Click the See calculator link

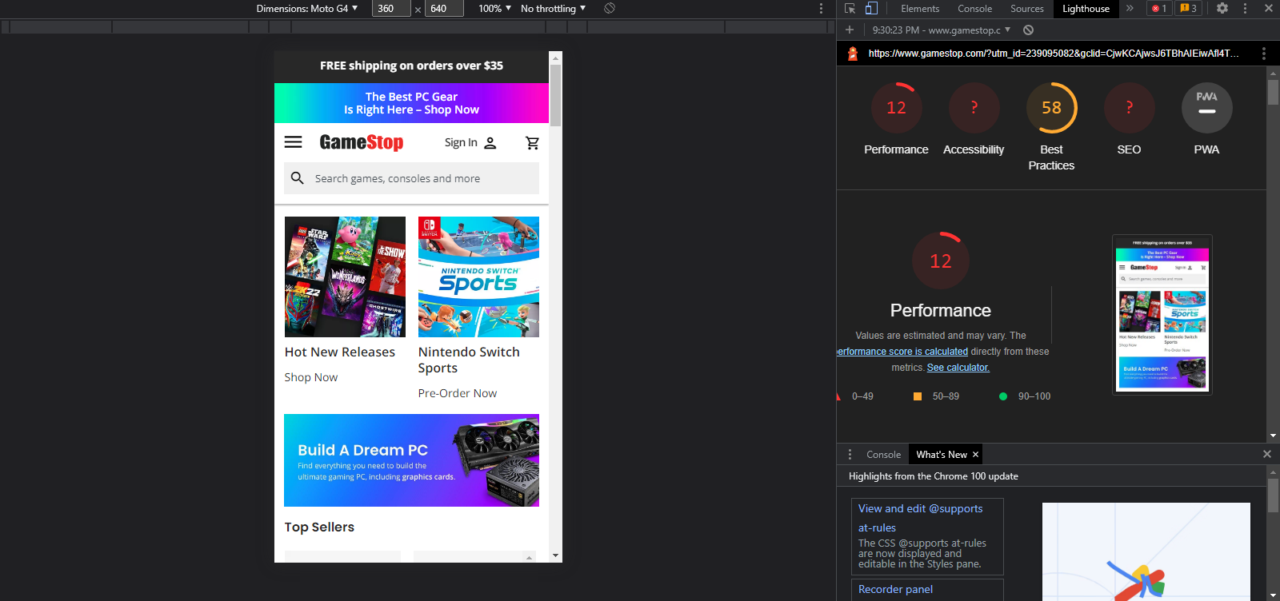click(958, 368)
